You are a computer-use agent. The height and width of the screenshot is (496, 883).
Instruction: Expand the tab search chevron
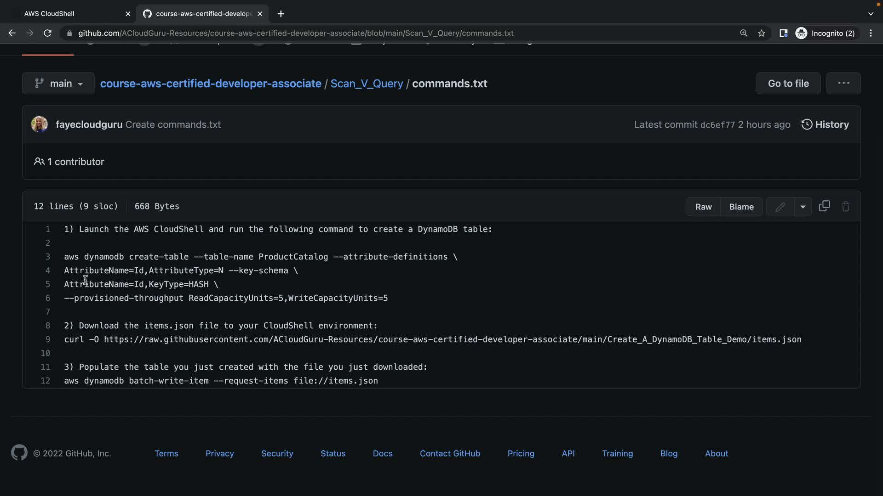coord(870,14)
